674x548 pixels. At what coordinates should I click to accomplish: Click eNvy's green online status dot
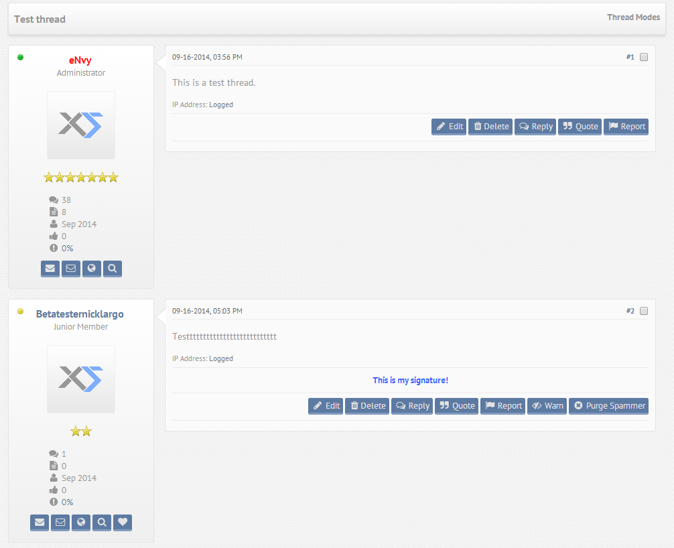pos(20,58)
